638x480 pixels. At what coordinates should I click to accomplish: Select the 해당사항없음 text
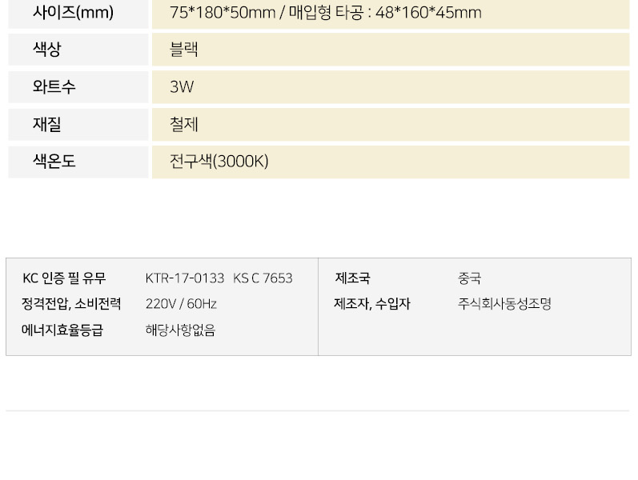click(180, 330)
